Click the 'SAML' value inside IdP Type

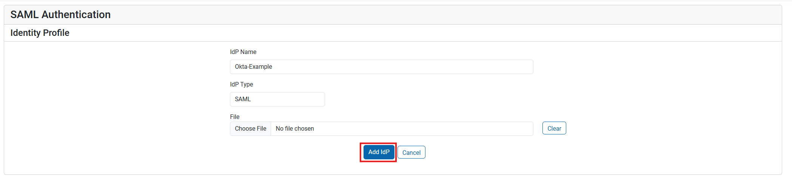click(243, 99)
